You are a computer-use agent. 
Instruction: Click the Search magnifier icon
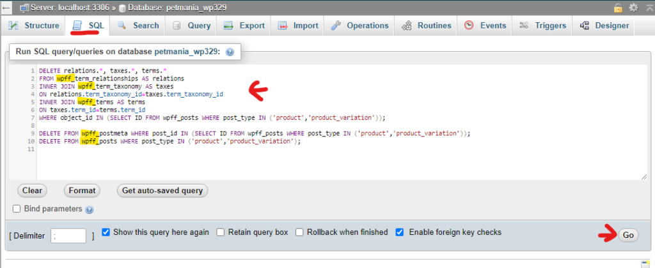122,26
